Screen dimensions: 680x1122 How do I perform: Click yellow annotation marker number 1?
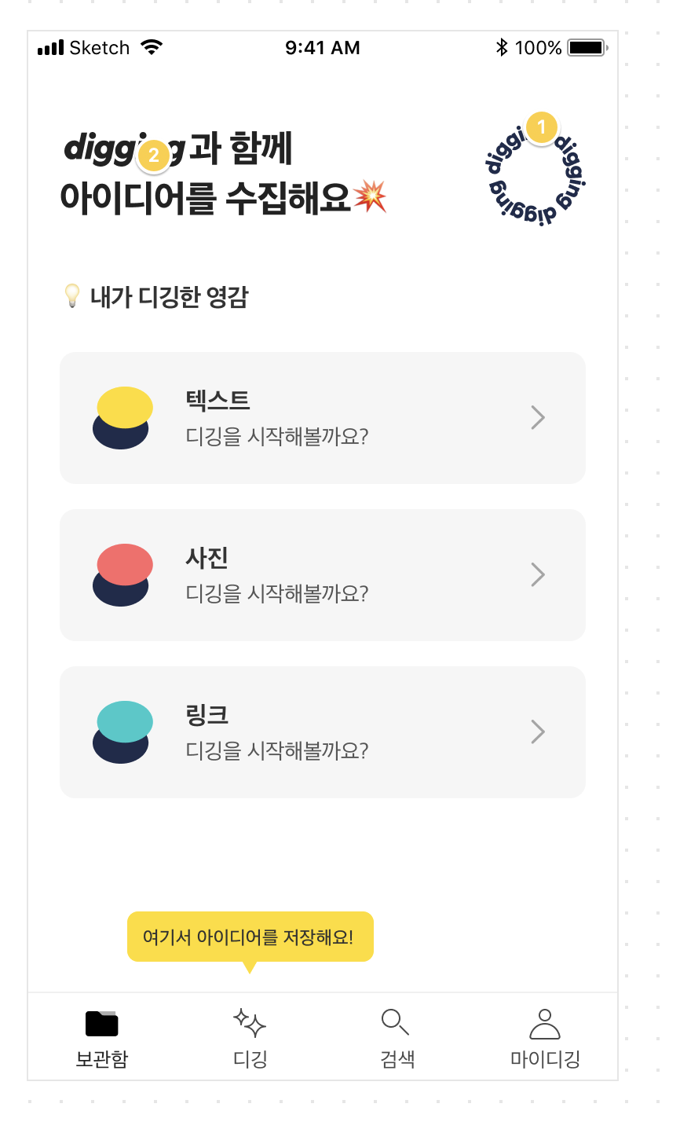tap(541, 127)
